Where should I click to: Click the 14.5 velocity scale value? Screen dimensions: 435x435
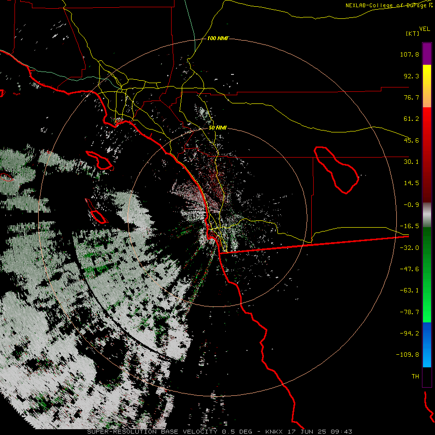coord(411,183)
